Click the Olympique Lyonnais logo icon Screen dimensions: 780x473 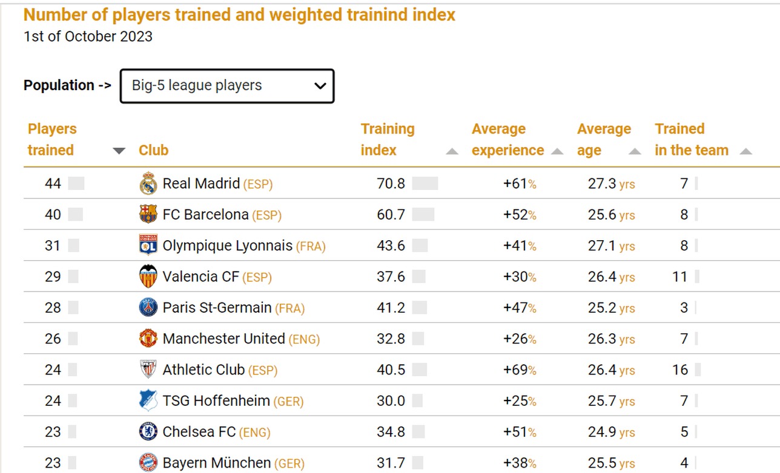[148, 246]
